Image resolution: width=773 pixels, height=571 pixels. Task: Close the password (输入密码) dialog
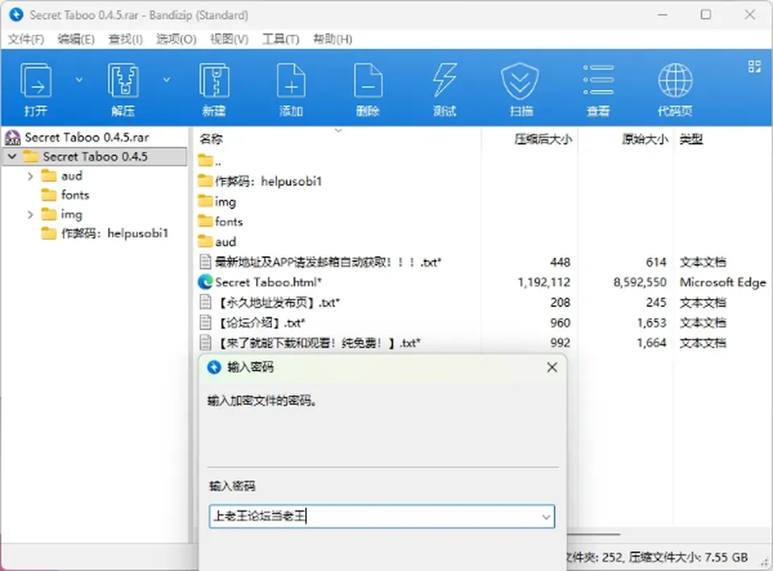pos(552,367)
